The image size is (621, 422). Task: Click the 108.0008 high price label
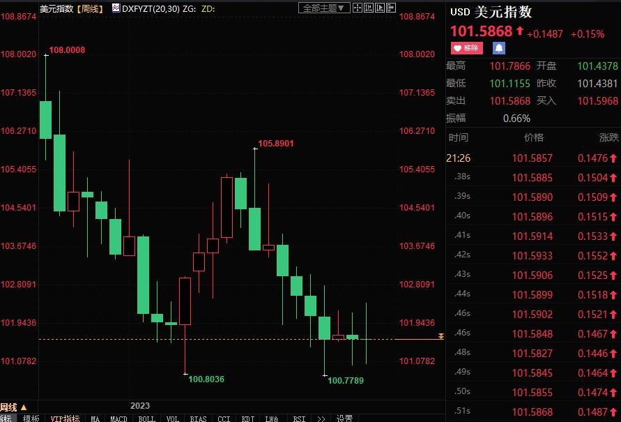click(x=67, y=50)
